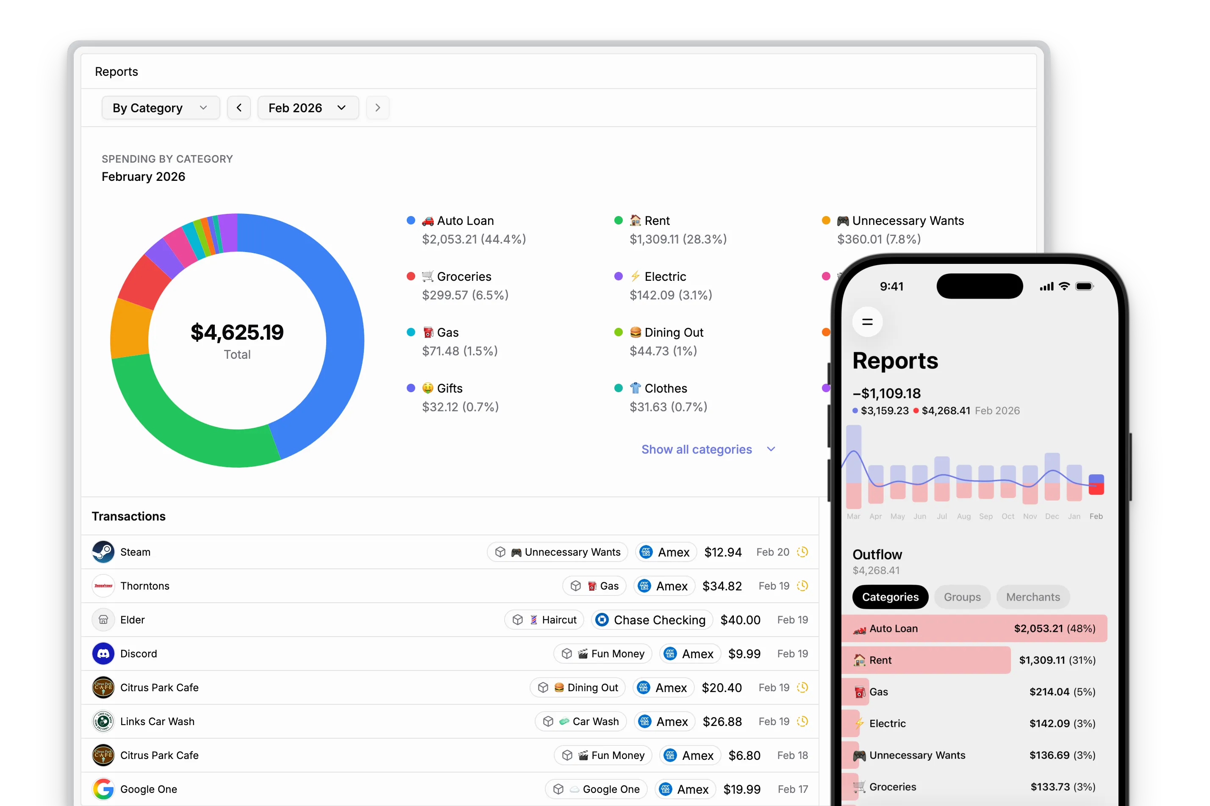Click the Chase Checking bank icon on Elder transaction
This screenshot has width=1210, height=806.
point(601,619)
